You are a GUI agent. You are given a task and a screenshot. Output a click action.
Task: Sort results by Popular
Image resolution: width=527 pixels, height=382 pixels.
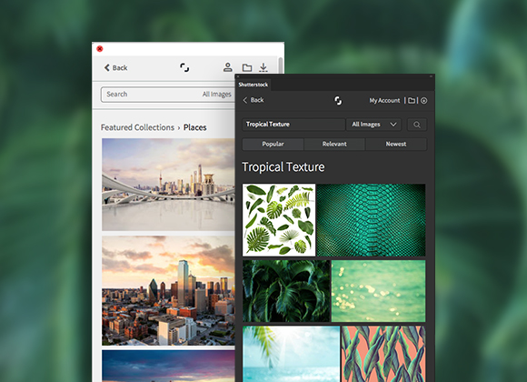[x=273, y=144]
